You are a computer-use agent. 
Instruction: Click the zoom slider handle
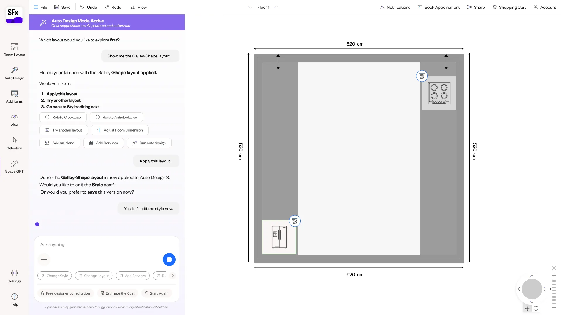click(x=554, y=289)
